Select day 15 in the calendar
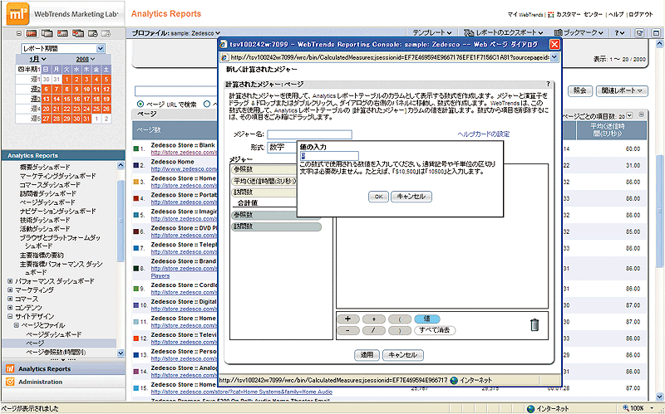 66,99
